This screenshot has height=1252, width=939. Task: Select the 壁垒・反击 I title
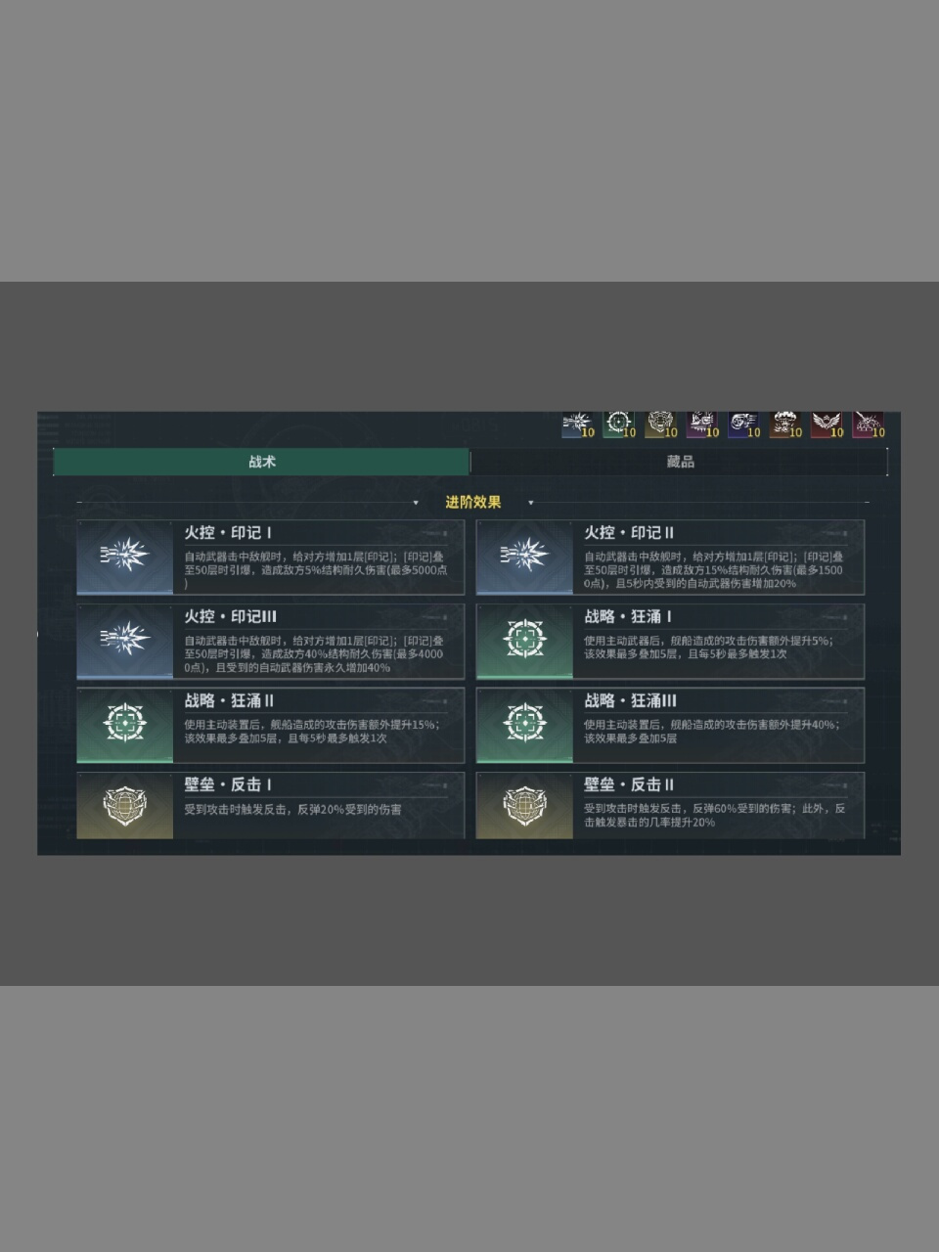point(228,785)
